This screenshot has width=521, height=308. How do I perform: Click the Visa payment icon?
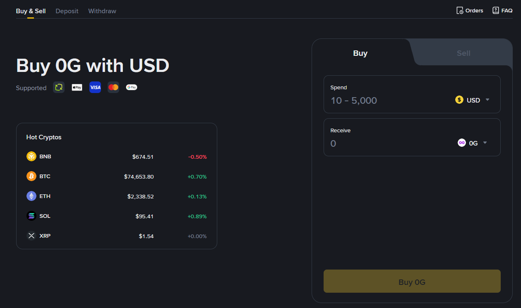(x=95, y=87)
